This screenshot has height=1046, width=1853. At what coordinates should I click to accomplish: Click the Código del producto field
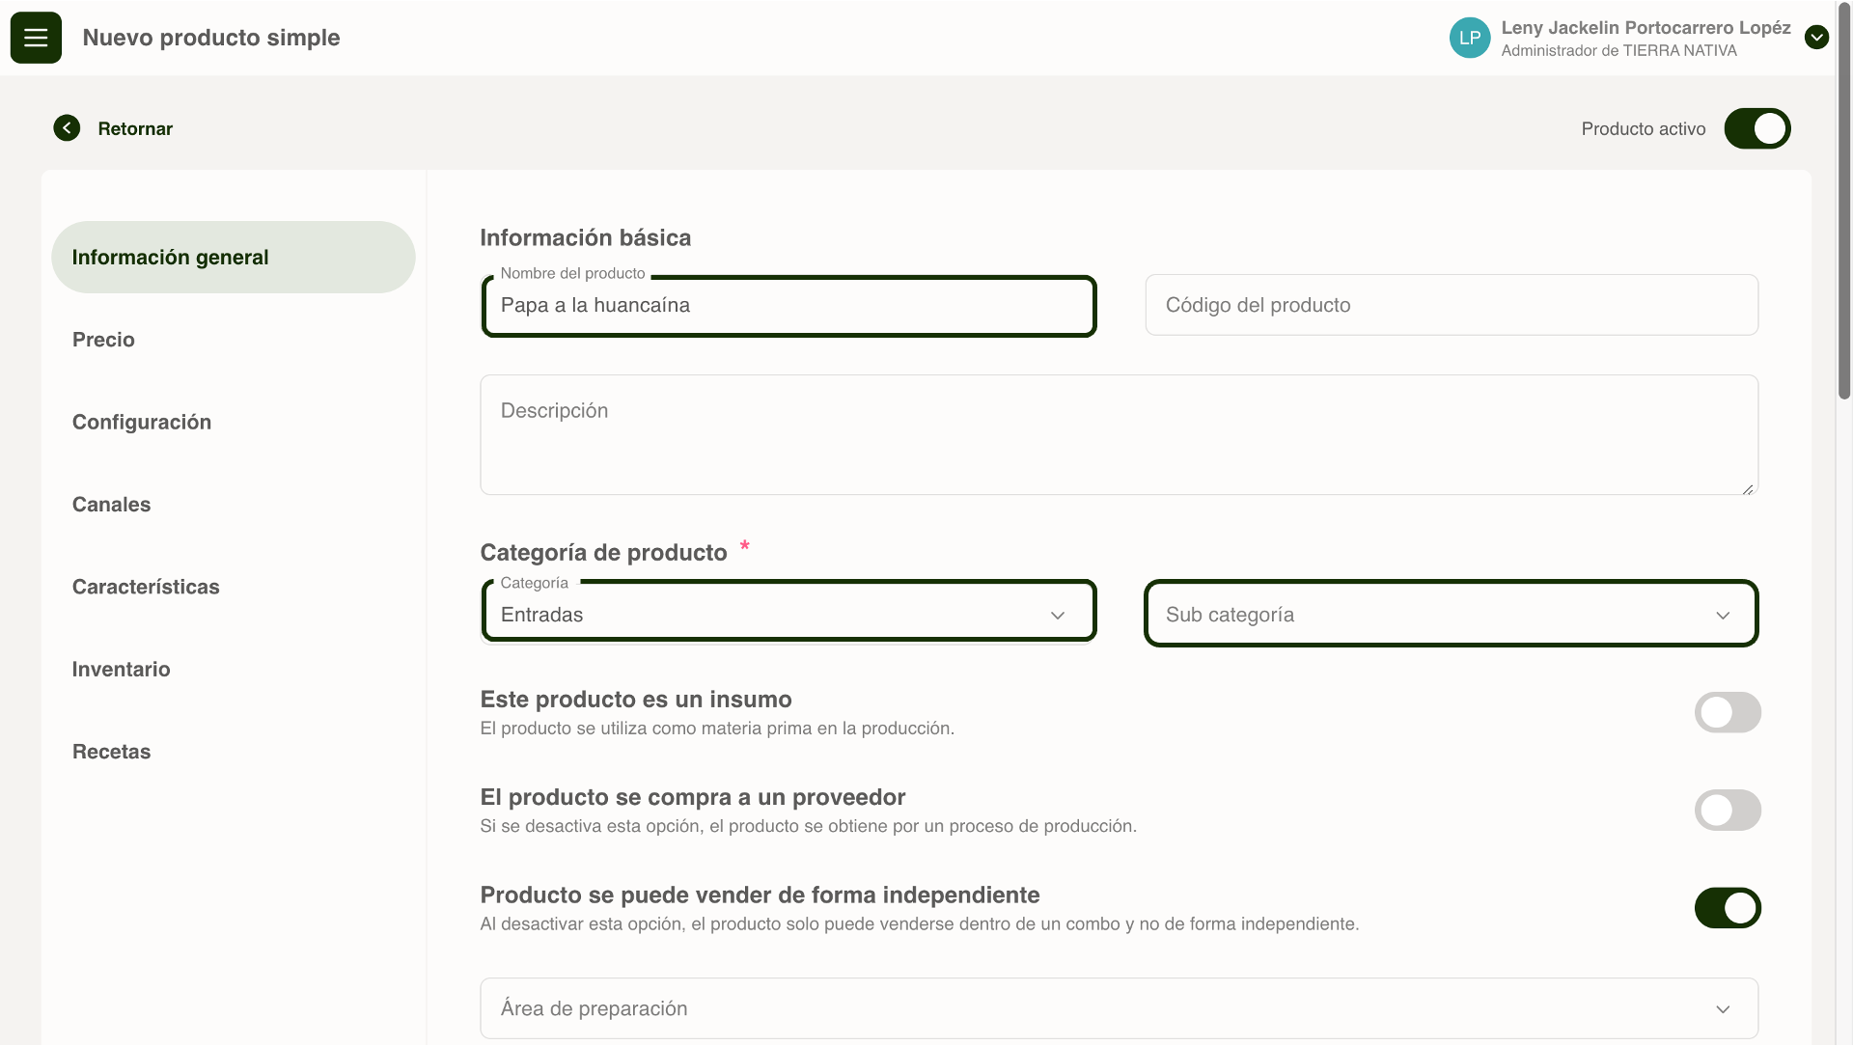(x=1450, y=305)
